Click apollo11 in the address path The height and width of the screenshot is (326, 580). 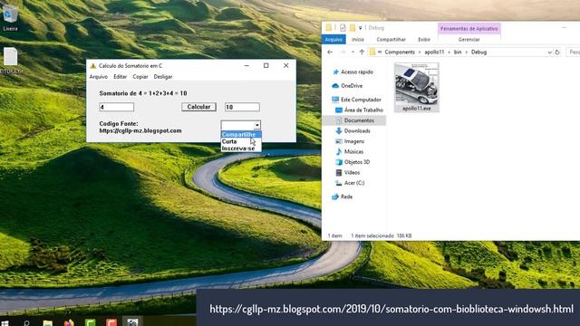coord(434,53)
